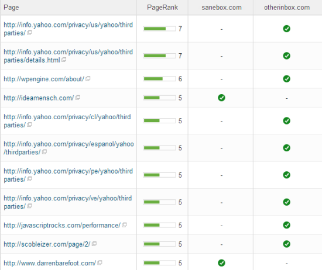Click external icon after javascriptrocks.com/performance/

(124, 225)
